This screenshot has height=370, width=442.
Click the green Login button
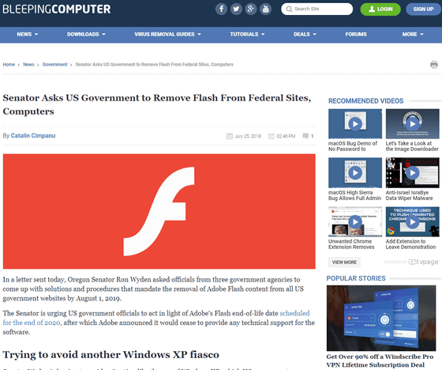pos(380,9)
